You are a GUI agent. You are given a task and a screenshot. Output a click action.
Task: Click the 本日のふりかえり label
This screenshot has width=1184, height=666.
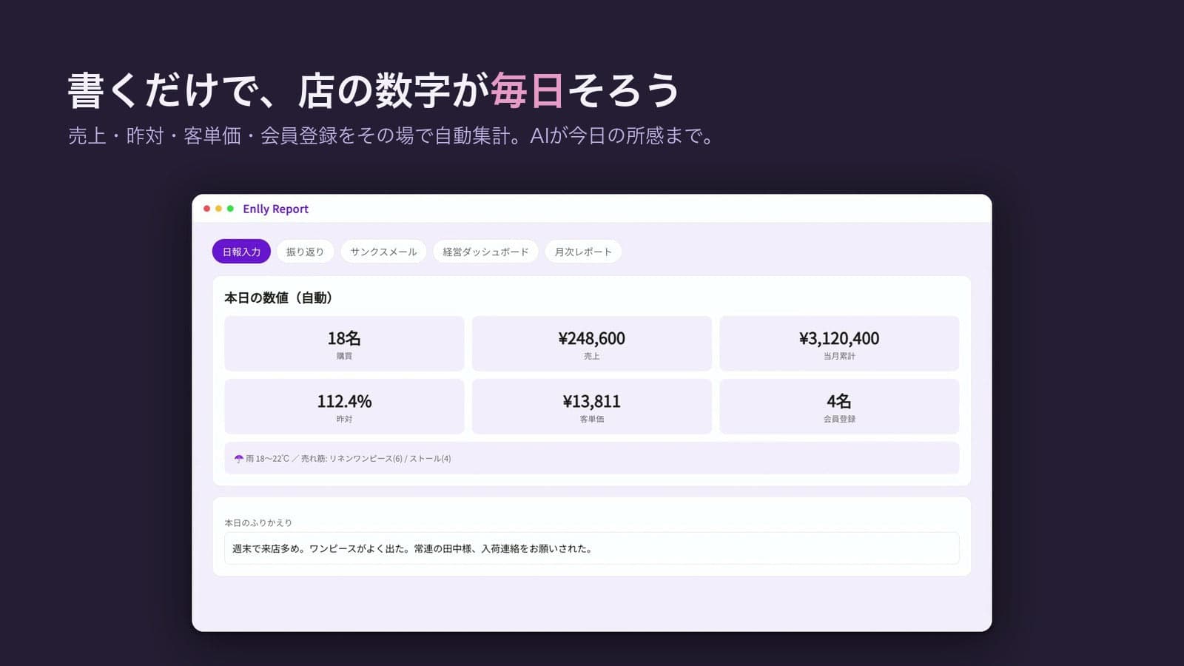coord(258,522)
